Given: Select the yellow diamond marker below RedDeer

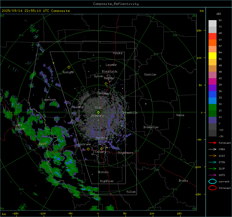Looking at the screenshot, I should [x=106, y=84].
